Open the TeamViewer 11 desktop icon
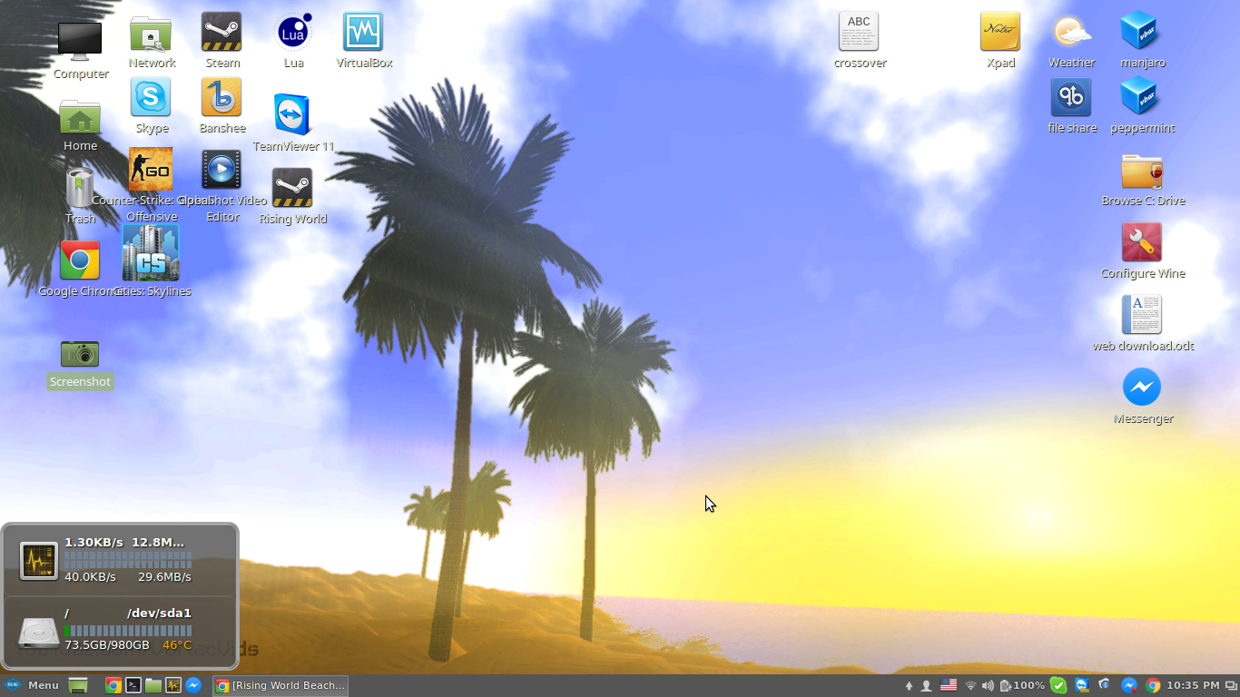Image resolution: width=1240 pixels, height=697 pixels. point(292,115)
